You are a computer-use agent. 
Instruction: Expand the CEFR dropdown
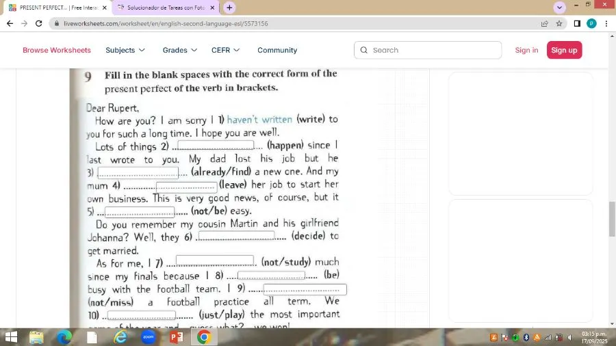pyautogui.click(x=225, y=50)
